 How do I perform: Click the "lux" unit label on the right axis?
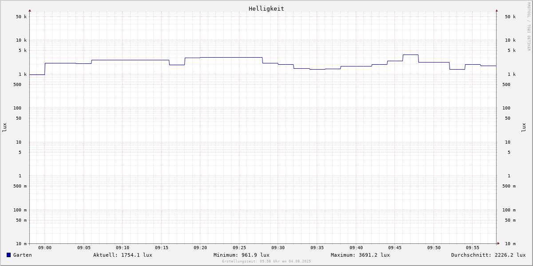pos(524,128)
